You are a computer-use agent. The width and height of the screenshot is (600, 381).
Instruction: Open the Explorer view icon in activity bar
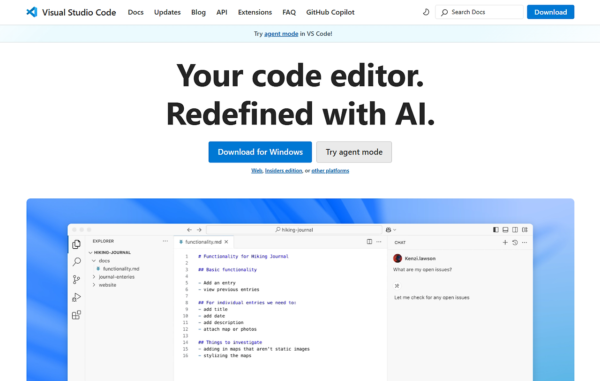tap(76, 244)
